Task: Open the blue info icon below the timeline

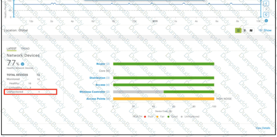Action: point(266,21)
